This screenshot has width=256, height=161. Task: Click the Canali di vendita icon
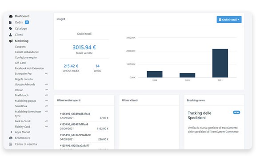point(11,144)
